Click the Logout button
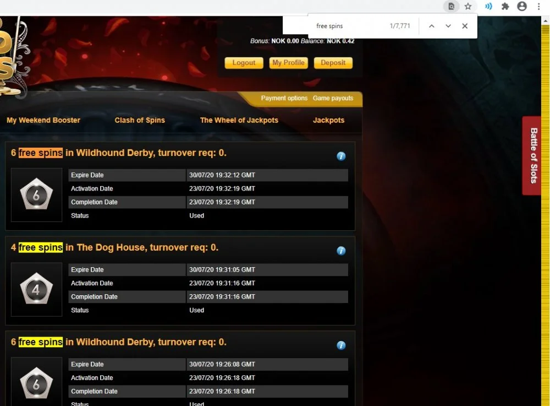This screenshot has height=406, width=550. click(244, 63)
